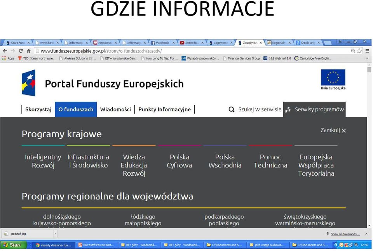Image resolution: width=373 pixels, height=251 pixels.
Task: Switch to the Logowanie tab
Action: (221, 43)
